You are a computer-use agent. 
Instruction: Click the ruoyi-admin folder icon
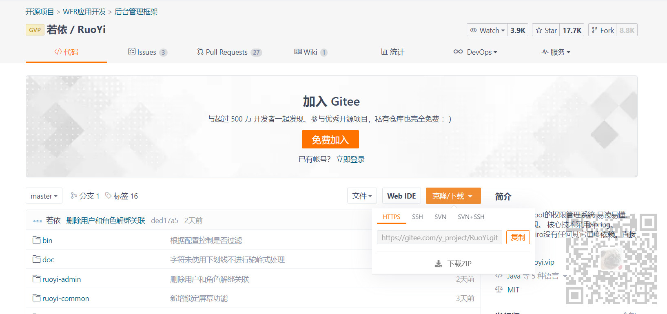pyautogui.click(x=36, y=279)
